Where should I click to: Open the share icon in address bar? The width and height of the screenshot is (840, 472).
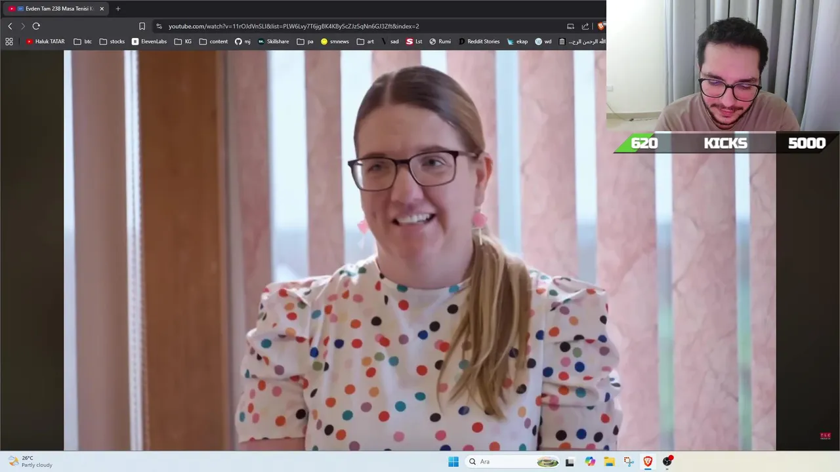(585, 26)
